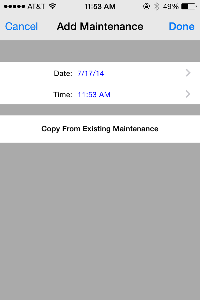Expand the Time row chevron arrow
Image resolution: width=200 pixels, height=300 pixels.
(188, 94)
